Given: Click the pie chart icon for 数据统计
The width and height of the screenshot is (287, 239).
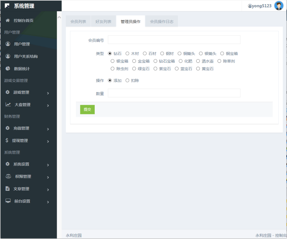Looking at the screenshot, I should tap(8, 69).
